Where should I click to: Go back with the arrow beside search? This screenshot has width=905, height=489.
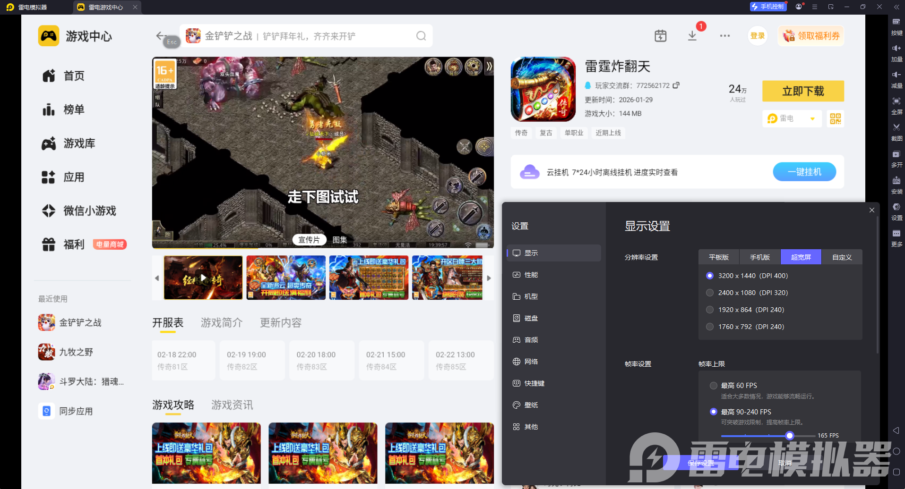pyautogui.click(x=161, y=36)
